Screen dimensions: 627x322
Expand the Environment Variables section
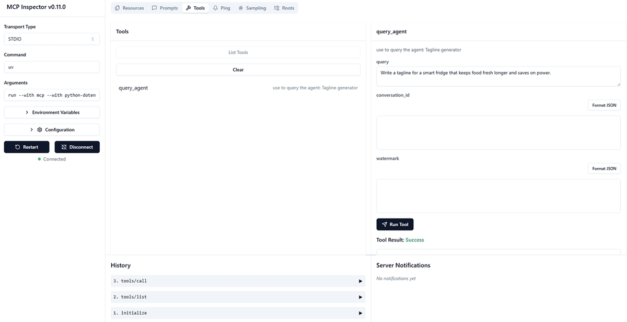click(x=52, y=112)
